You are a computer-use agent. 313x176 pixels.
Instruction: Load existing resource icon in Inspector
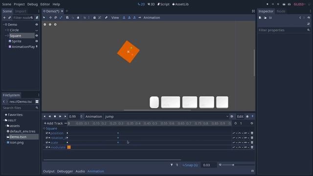[x=265, y=18]
